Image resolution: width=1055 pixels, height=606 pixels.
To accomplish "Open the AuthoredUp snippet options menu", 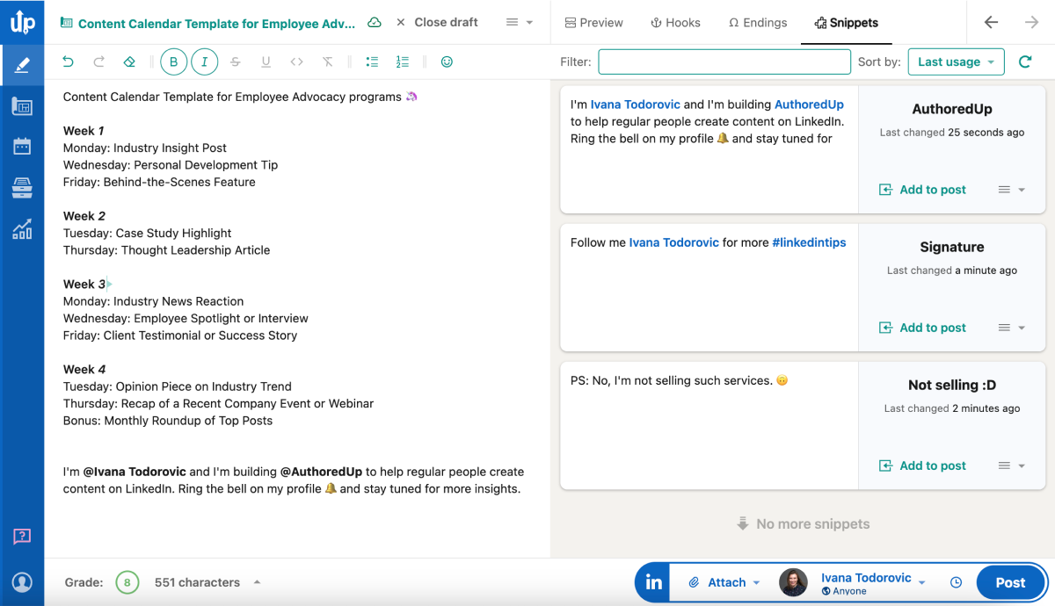I will coord(1012,190).
